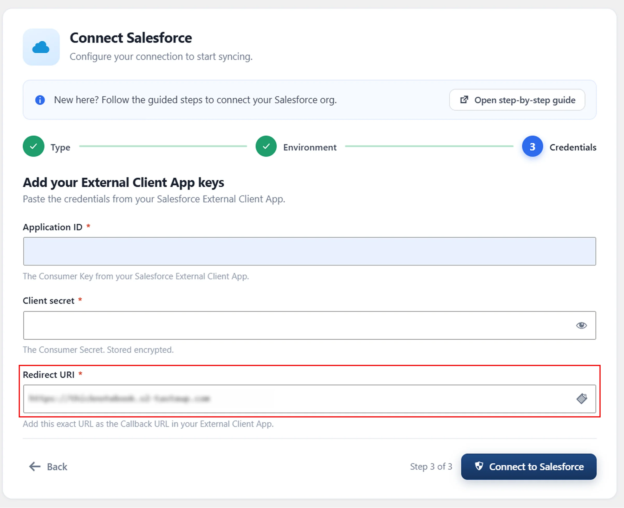Click the 'New here? Follow the guided steps' message

coord(195,100)
